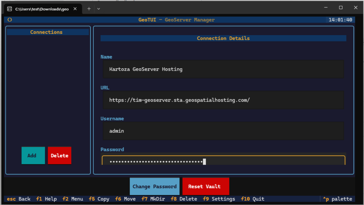Click f6 Move in the footer

[125, 199]
